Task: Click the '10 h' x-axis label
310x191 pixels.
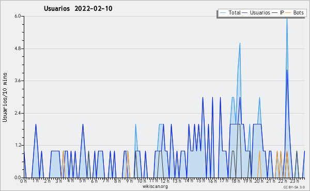Action: pos(142,181)
